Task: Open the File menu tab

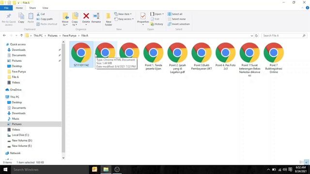Action: pyautogui.click(x=6, y=8)
